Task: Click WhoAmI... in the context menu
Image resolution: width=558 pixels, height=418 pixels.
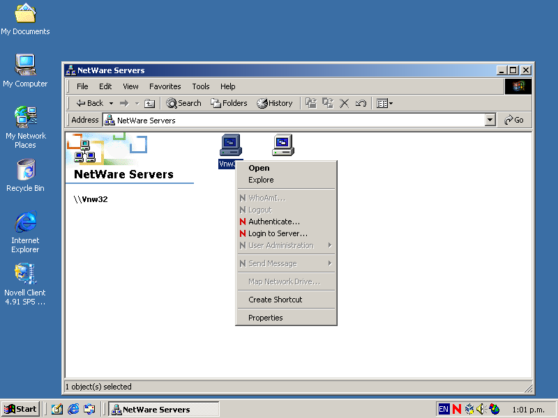Action: click(287, 198)
